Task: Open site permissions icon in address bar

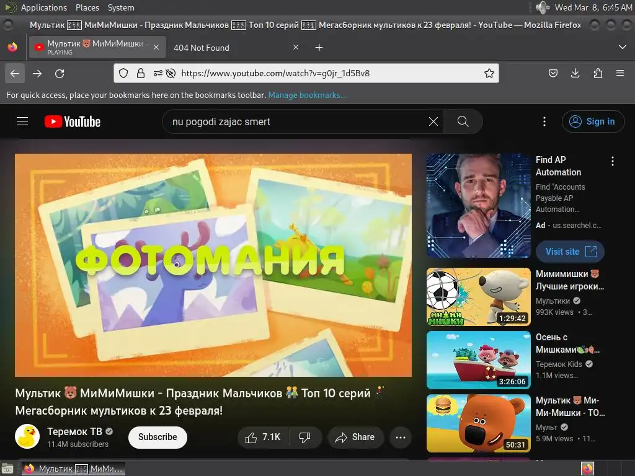Action: pyautogui.click(x=158, y=73)
